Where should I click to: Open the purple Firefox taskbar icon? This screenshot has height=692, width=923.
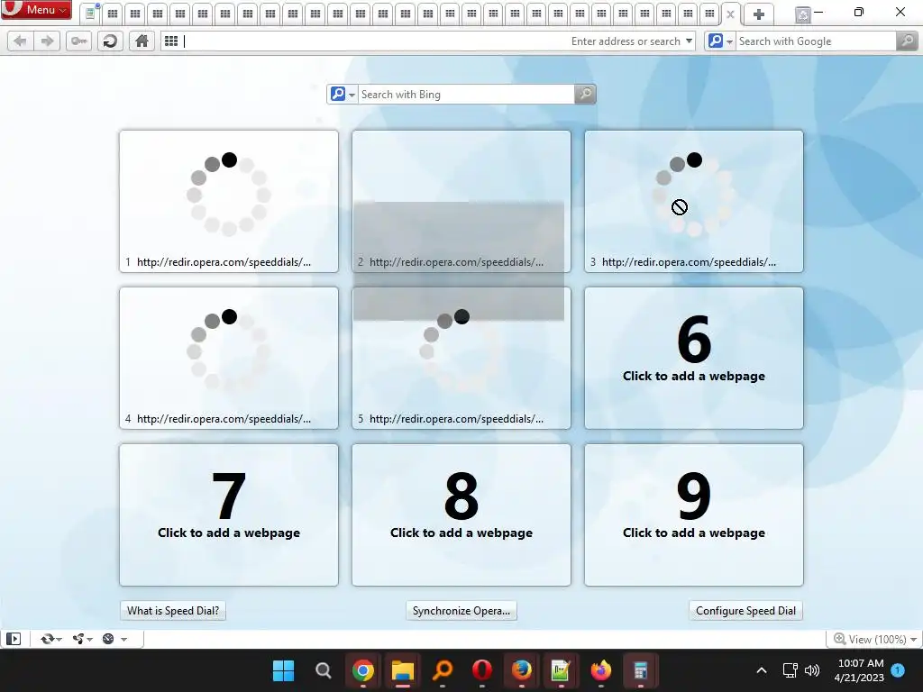pos(601,670)
